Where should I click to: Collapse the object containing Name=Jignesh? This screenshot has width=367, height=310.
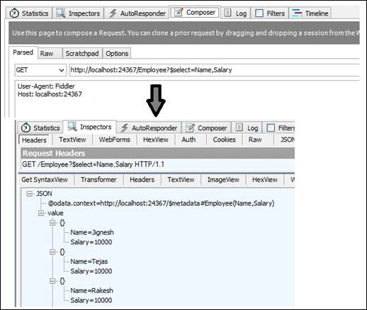tap(52, 223)
